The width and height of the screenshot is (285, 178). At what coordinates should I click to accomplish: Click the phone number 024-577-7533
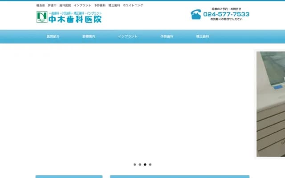tap(226, 14)
